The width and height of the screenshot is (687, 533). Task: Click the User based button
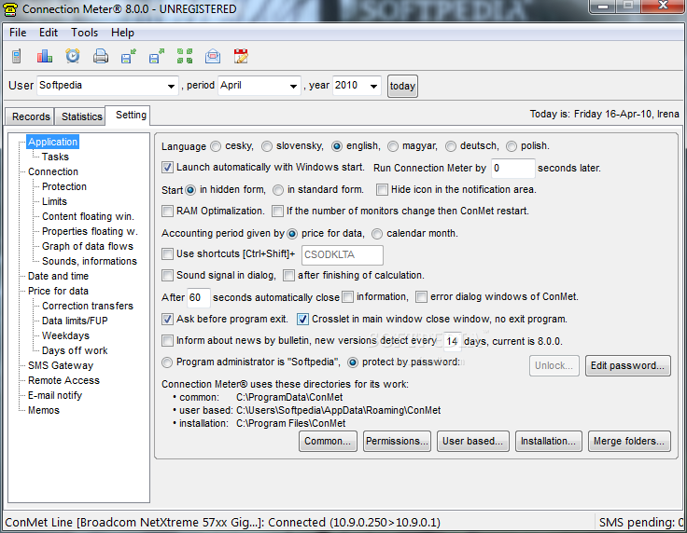click(472, 441)
